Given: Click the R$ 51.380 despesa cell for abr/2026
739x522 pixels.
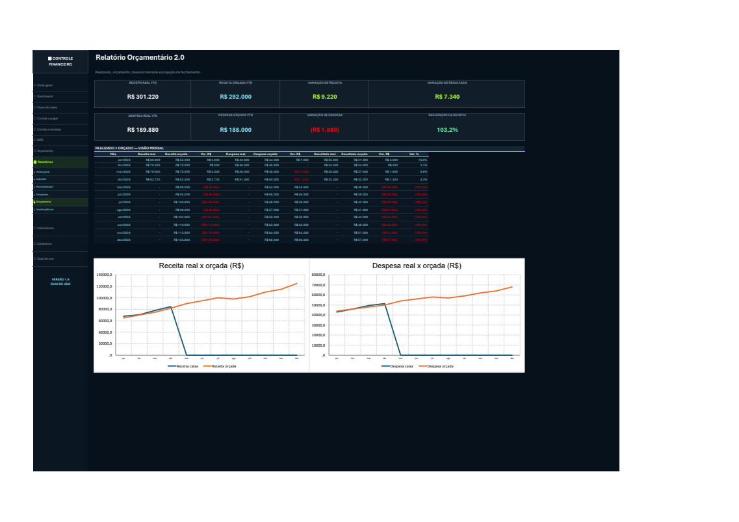Looking at the screenshot, I should (x=242, y=179).
